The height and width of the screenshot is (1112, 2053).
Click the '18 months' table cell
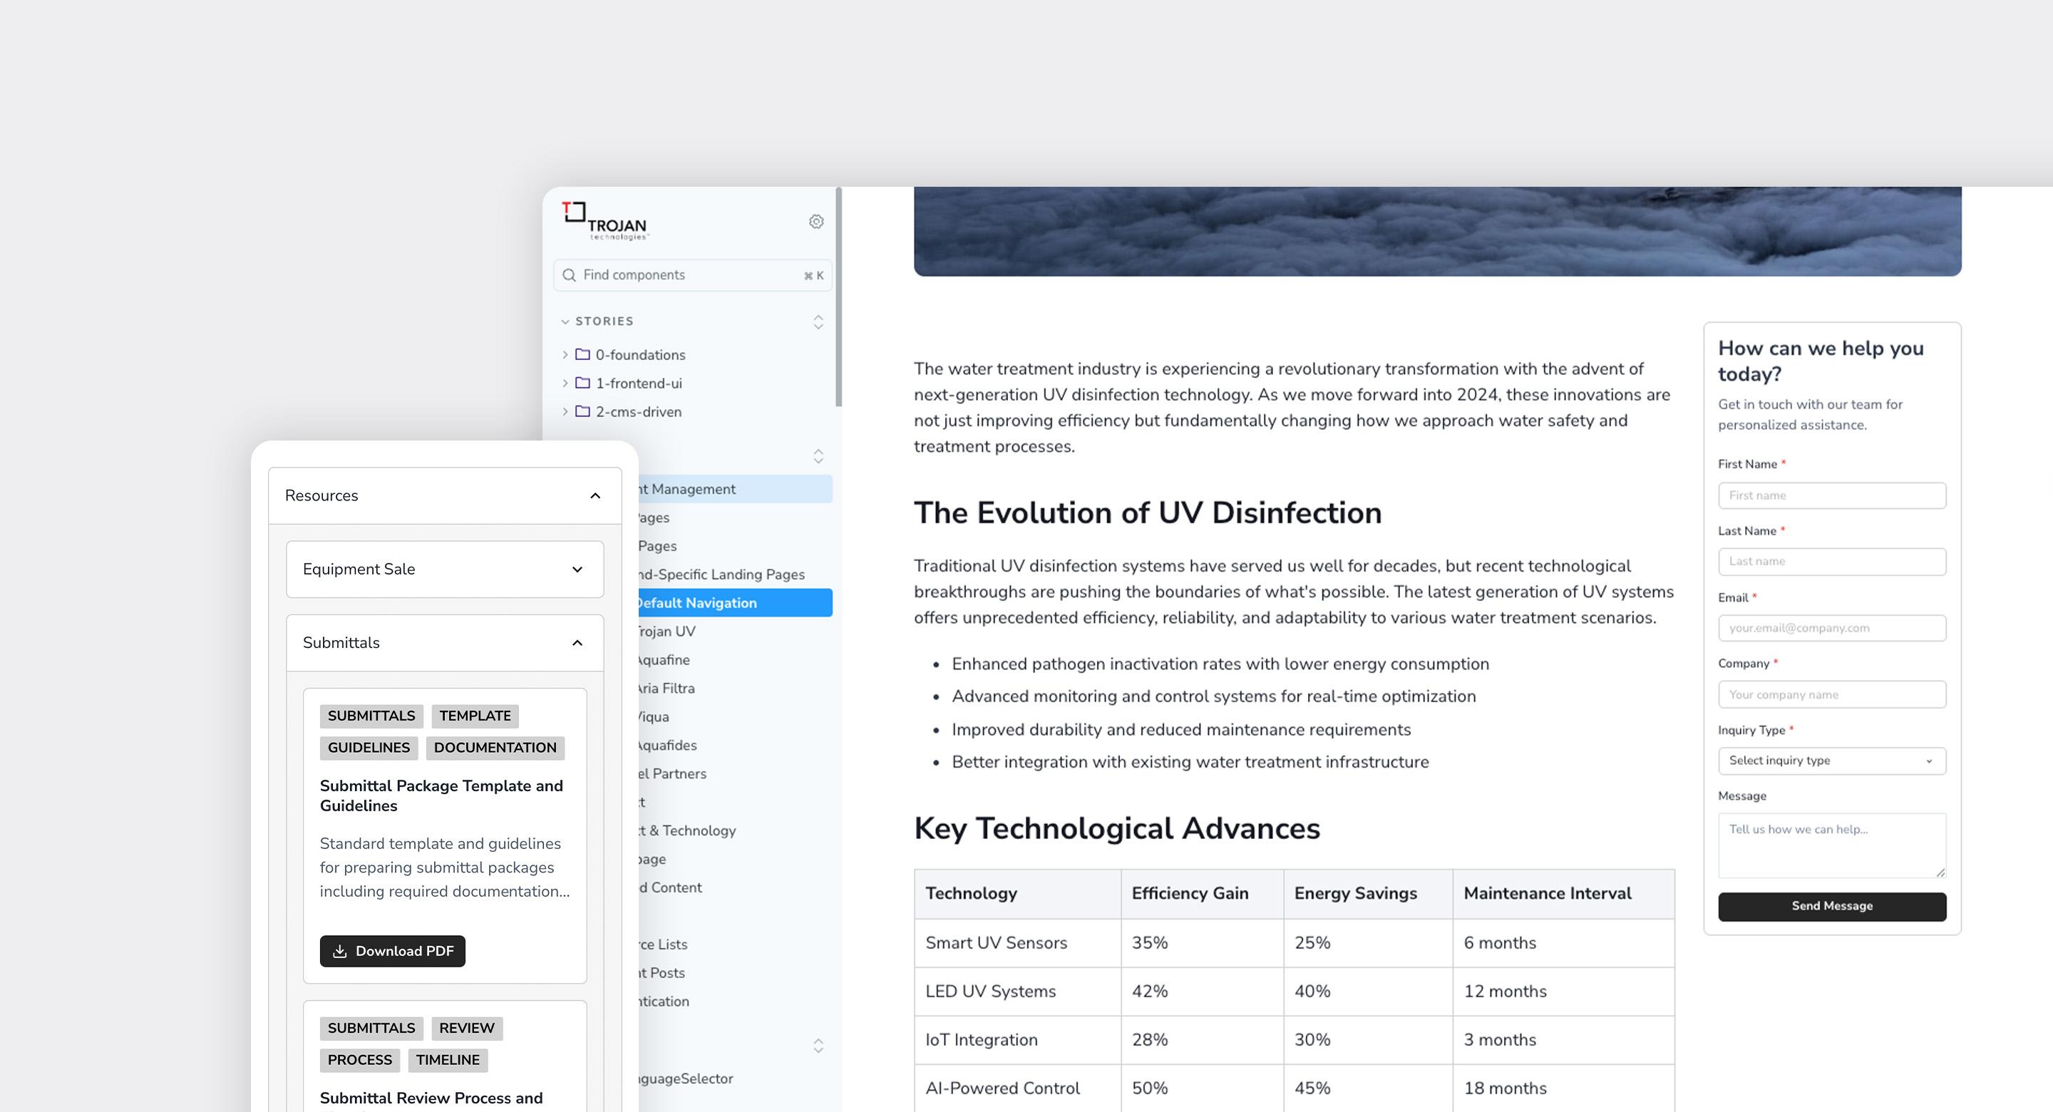pos(1564,1088)
